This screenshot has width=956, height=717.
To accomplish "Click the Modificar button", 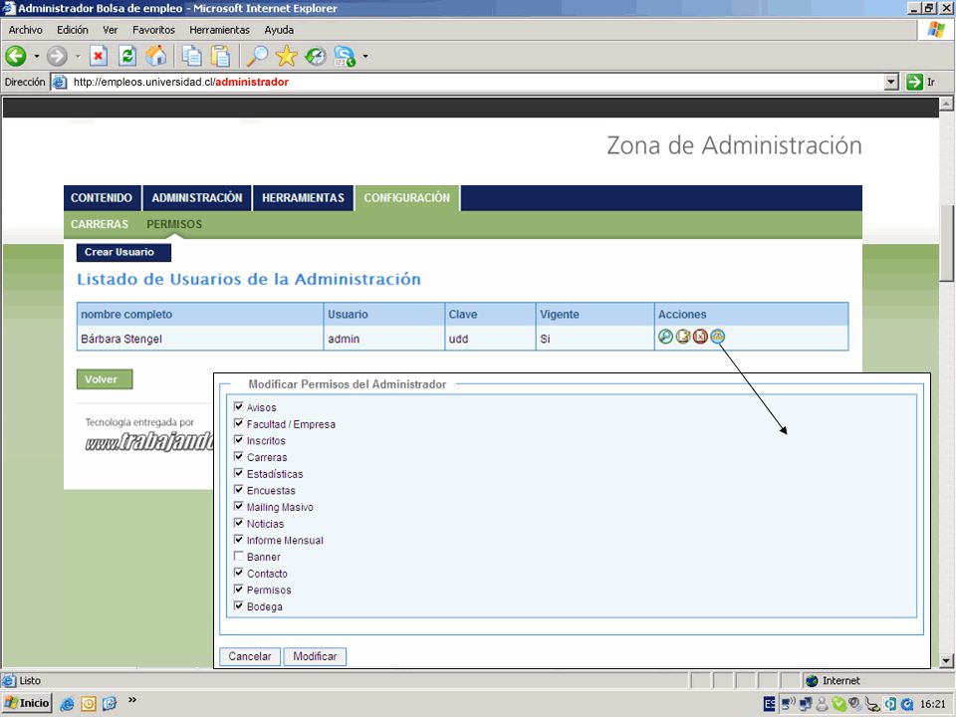I will [x=316, y=656].
